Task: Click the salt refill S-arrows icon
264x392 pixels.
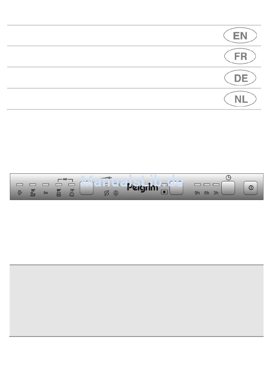Action: (x=106, y=193)
